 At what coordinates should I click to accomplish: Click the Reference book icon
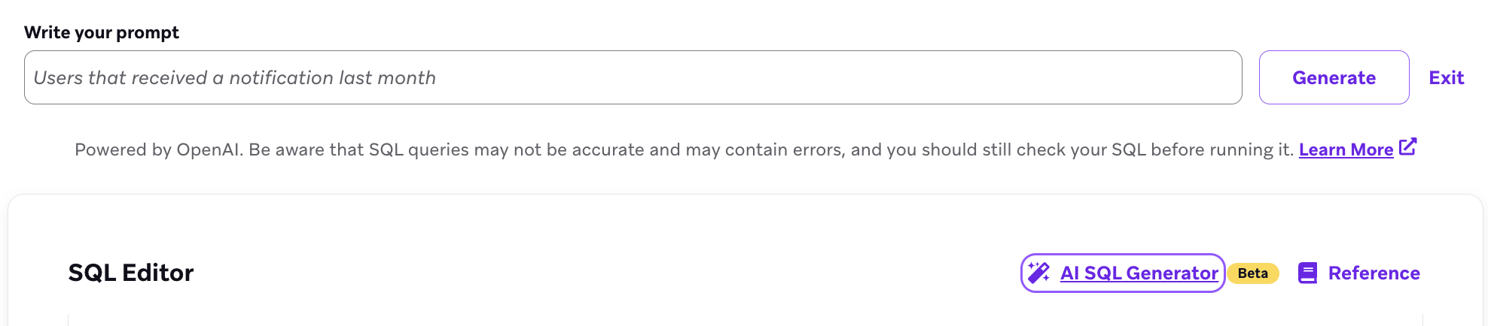pos(1308,273)
